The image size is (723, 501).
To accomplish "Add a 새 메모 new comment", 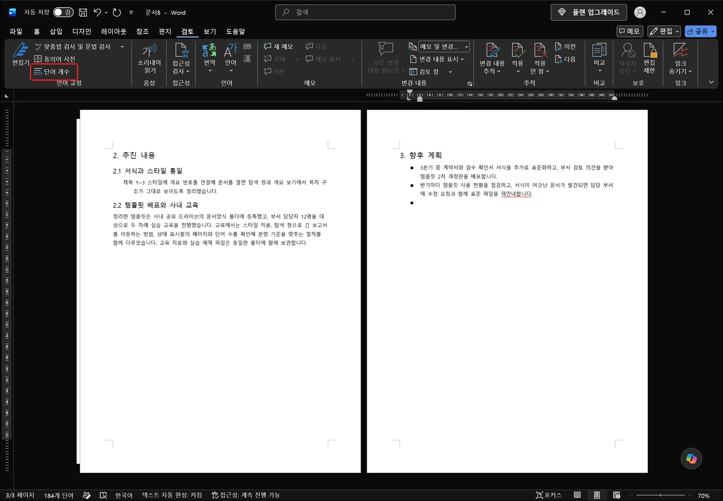I will point(278,46).
